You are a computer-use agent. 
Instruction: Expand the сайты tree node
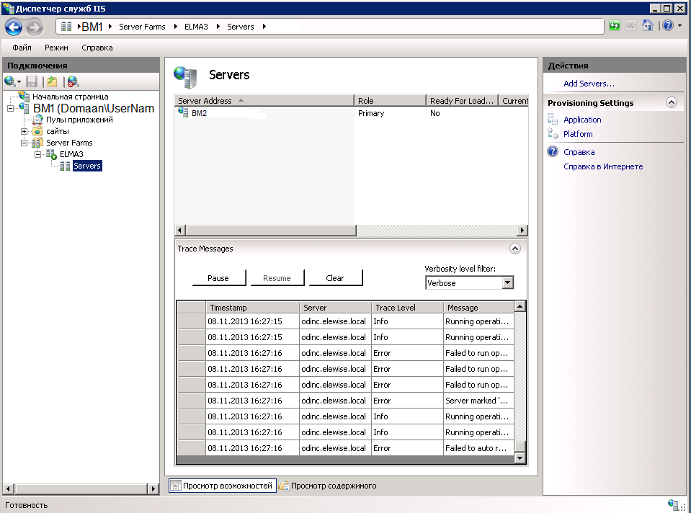point(24,131)
